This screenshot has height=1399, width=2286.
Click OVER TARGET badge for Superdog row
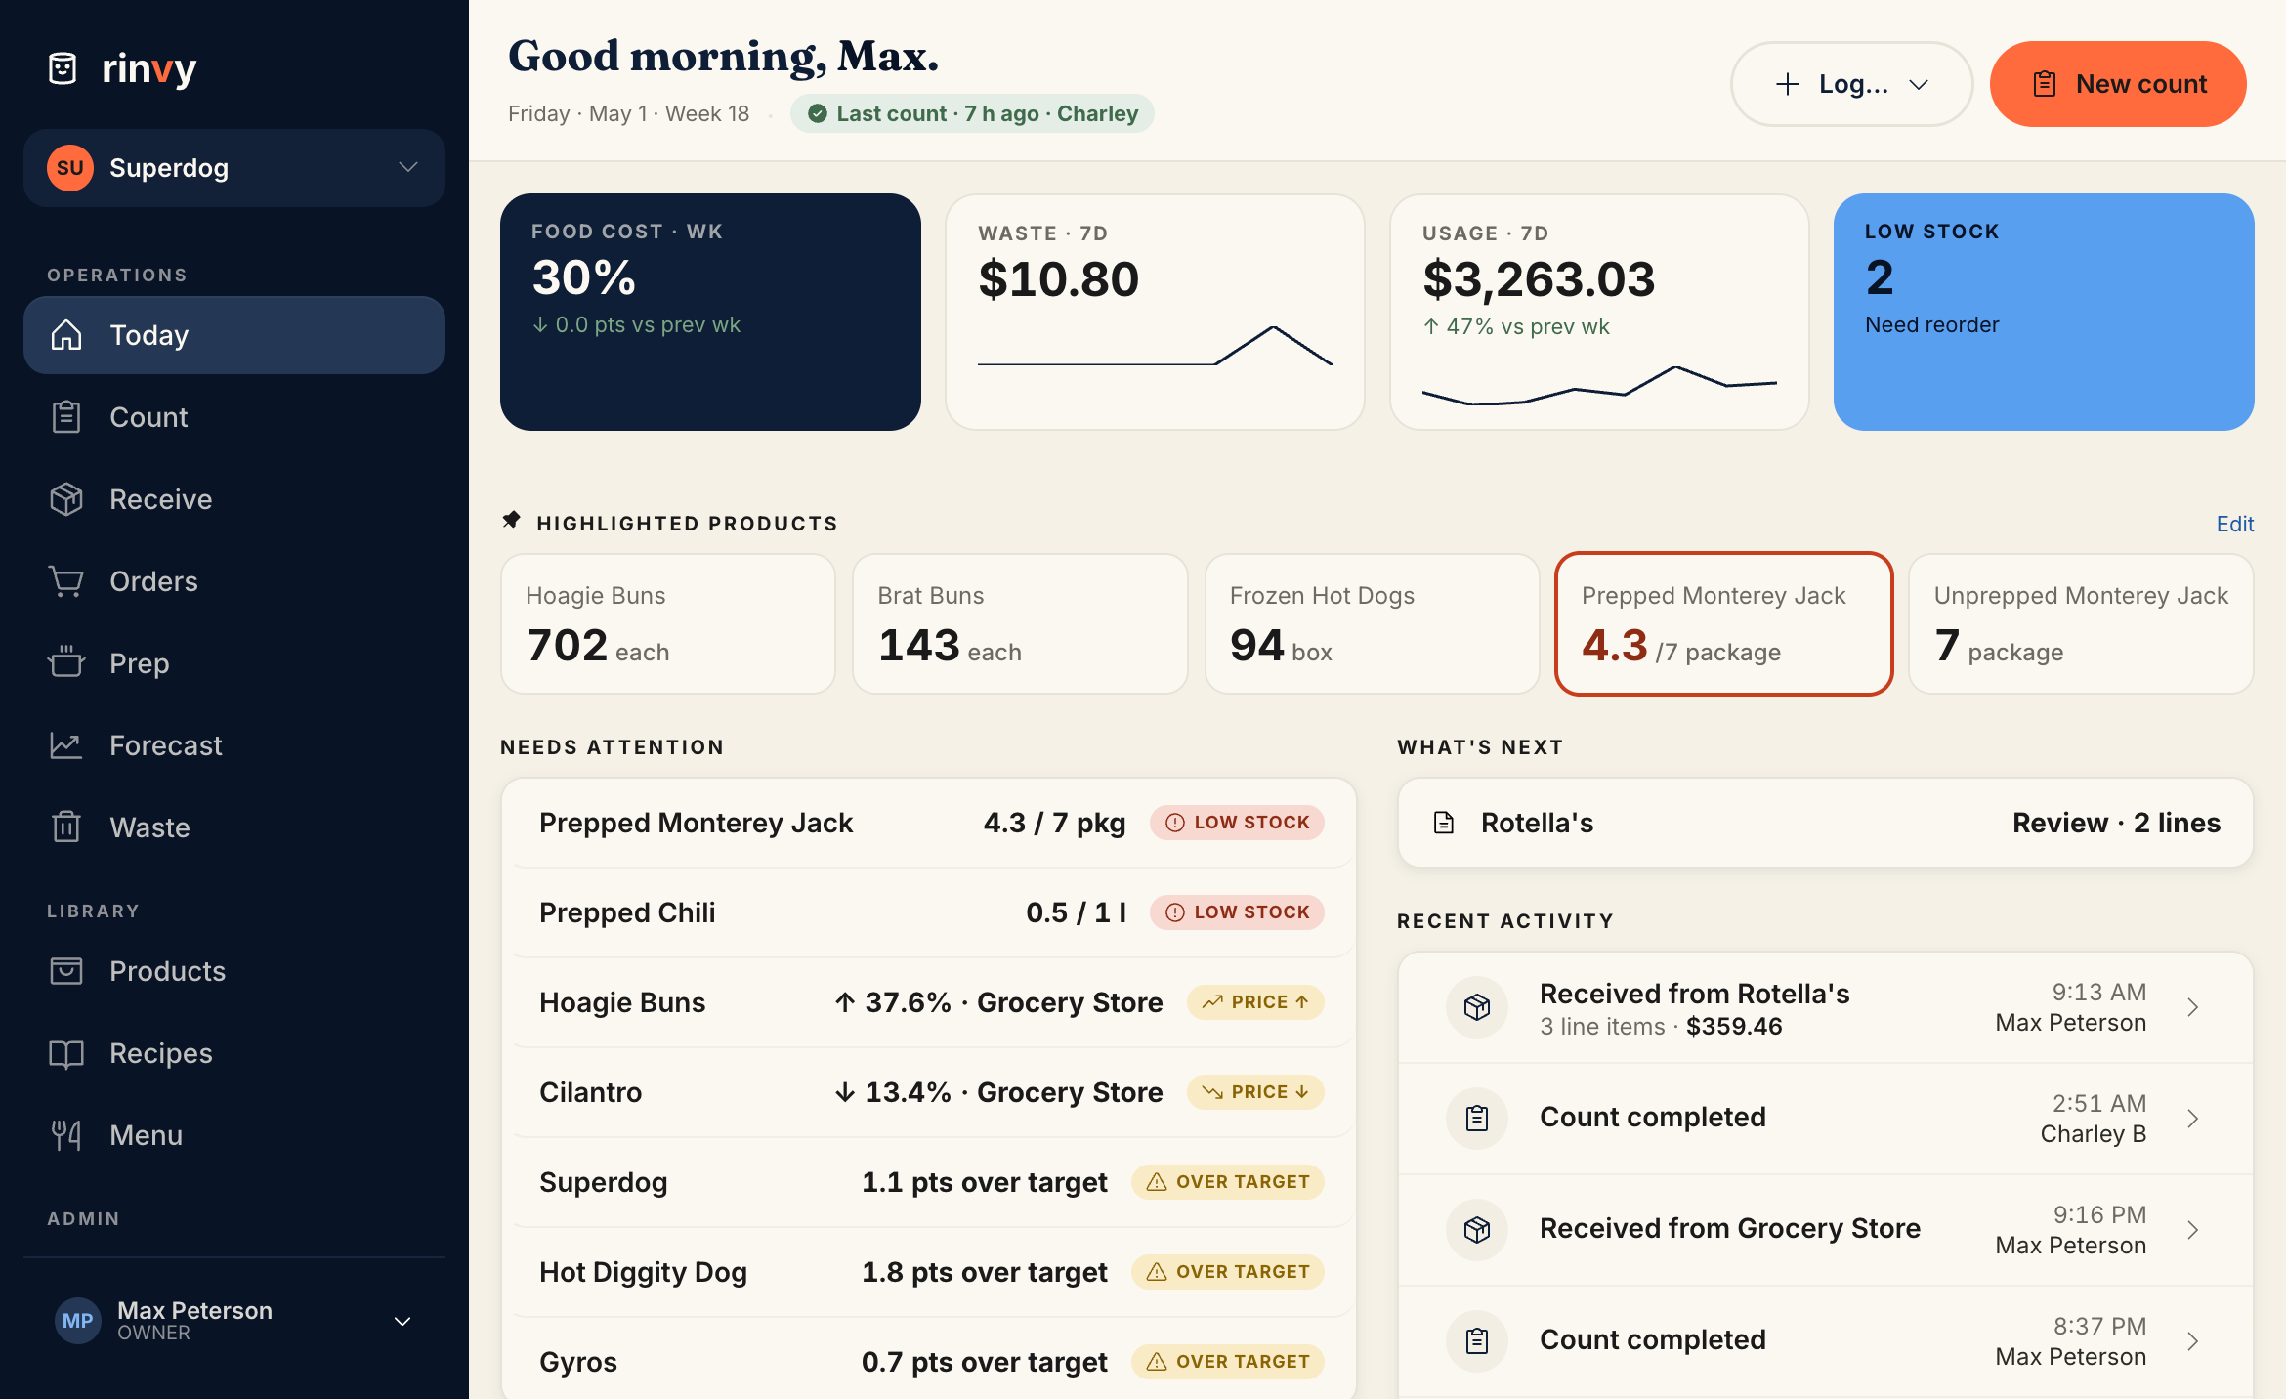[x=1228, y=1182]
